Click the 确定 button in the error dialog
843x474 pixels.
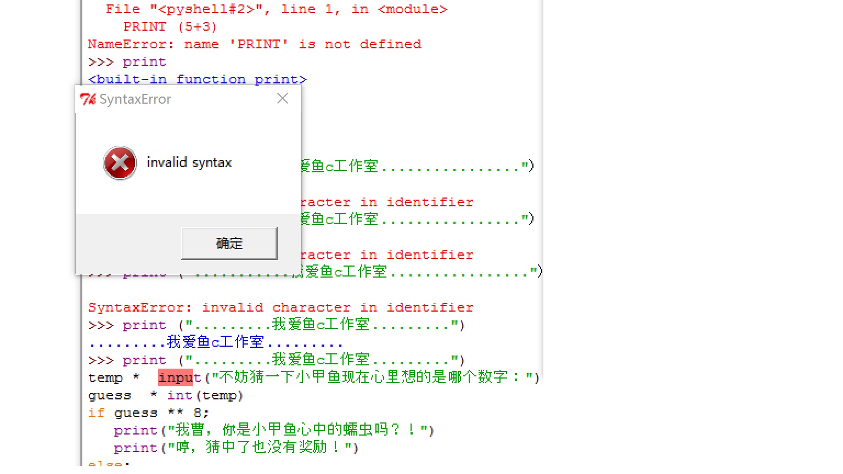pos(229,243)
